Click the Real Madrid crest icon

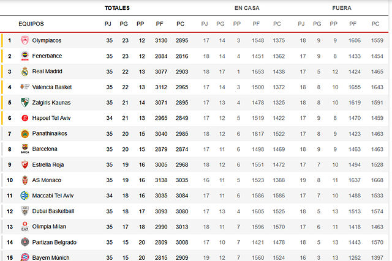(24, 72)
